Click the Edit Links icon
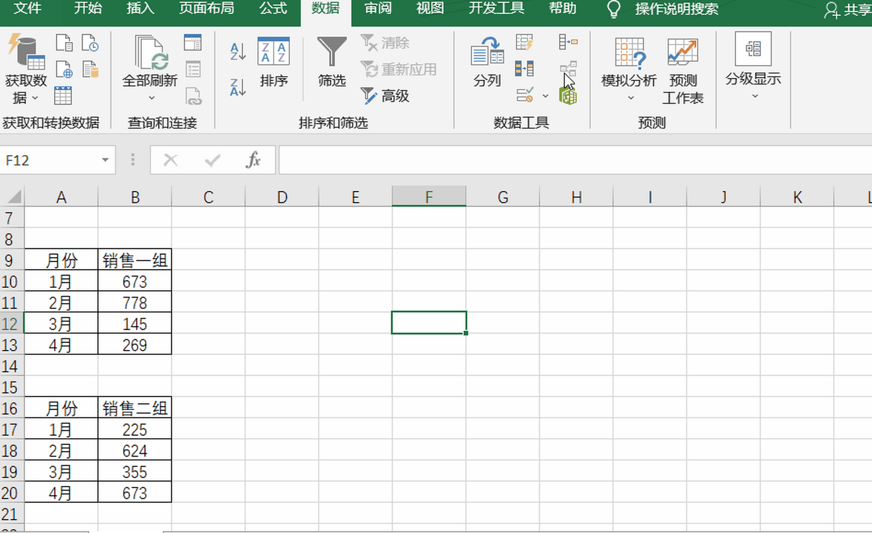The height and width of the screenshot is (533, 872). click(193, 96)
